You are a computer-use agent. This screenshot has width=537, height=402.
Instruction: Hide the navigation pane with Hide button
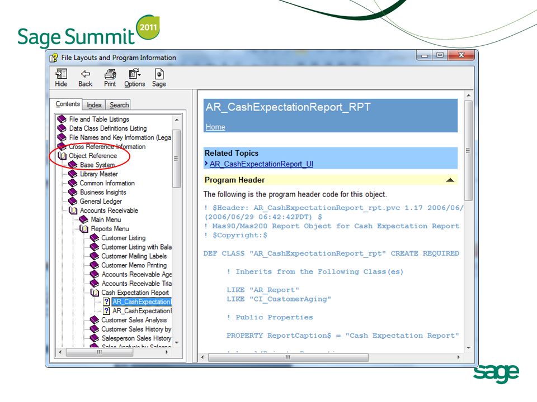(x=61, y=78)
